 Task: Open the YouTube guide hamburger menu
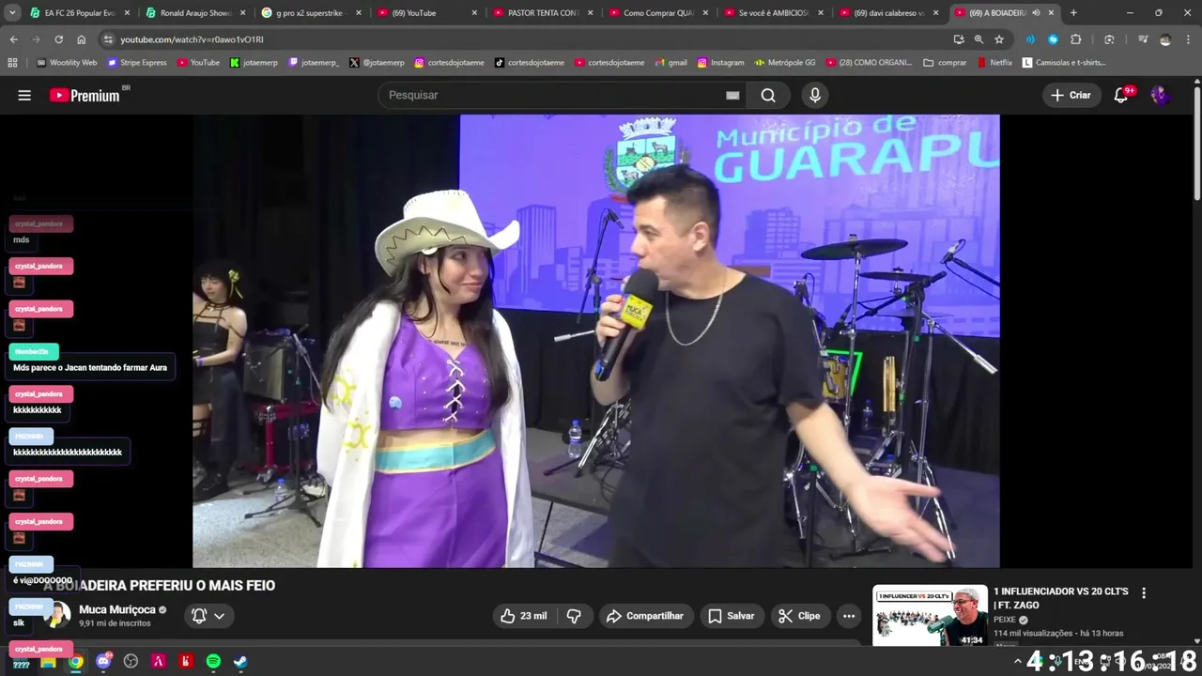24,95
